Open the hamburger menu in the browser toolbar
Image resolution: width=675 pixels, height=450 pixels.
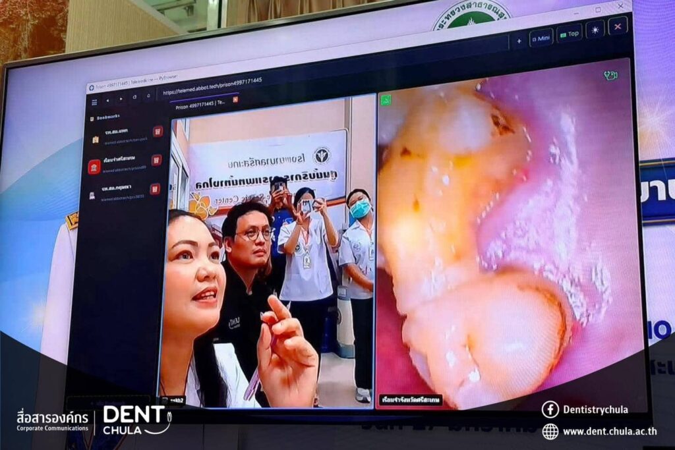(x=94, y=102)
